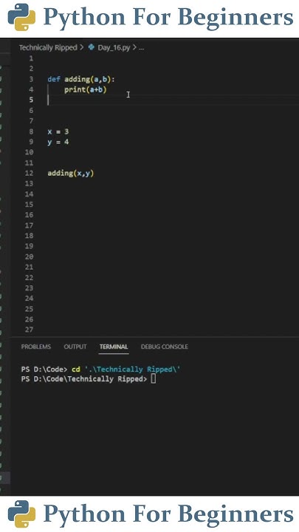Click the 'def adding(a,b):' code line
The height and width of the screenshot is (532, 299).
(81, 79)
